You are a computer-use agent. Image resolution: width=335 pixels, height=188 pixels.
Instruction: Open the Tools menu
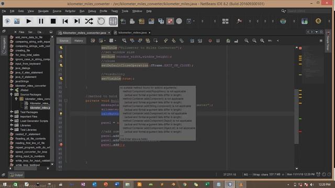point(125,11)
